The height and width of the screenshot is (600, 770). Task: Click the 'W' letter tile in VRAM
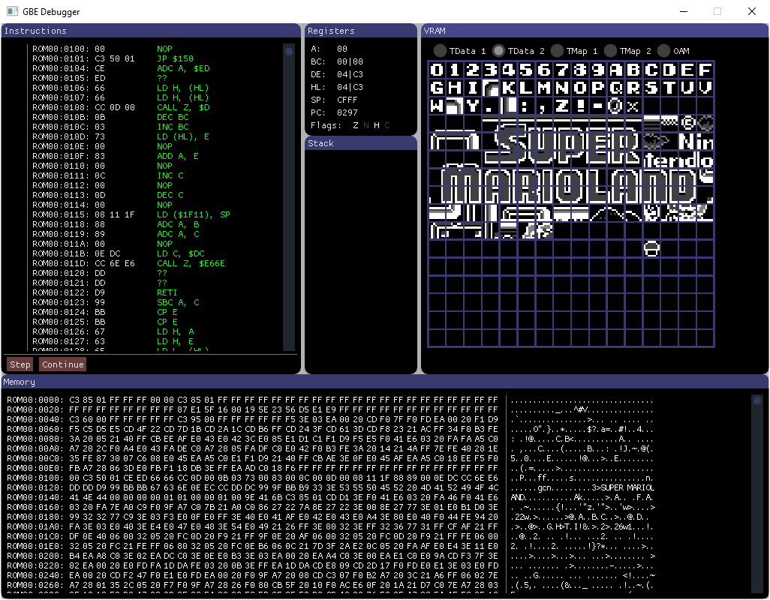tap(437, 106)
